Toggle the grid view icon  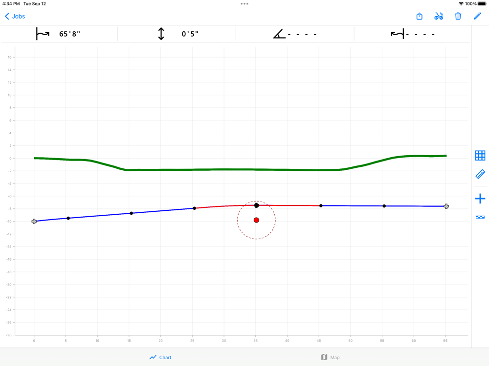click(x=480, y=155)
